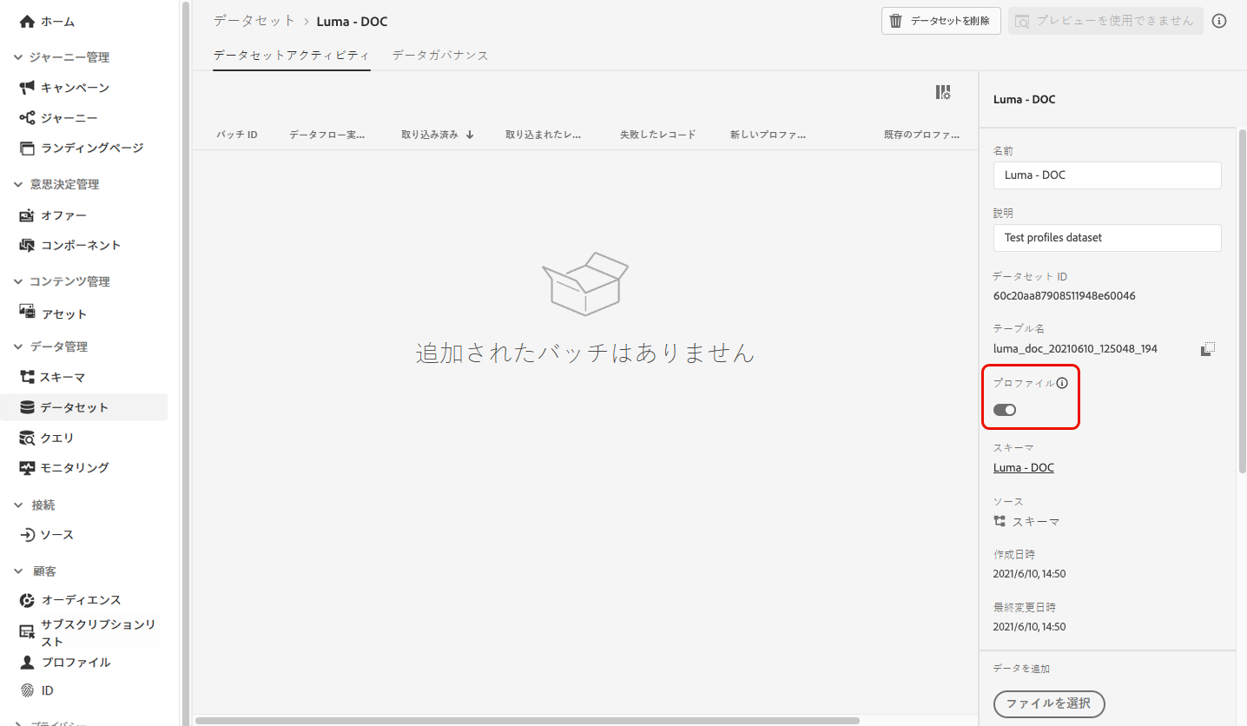Collapse the データ管理 section

tap(19, 346)
